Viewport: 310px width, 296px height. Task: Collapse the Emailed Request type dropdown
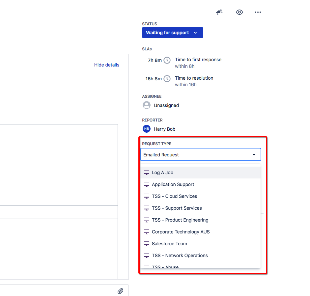pyautogui.click(x=201, y=154)
